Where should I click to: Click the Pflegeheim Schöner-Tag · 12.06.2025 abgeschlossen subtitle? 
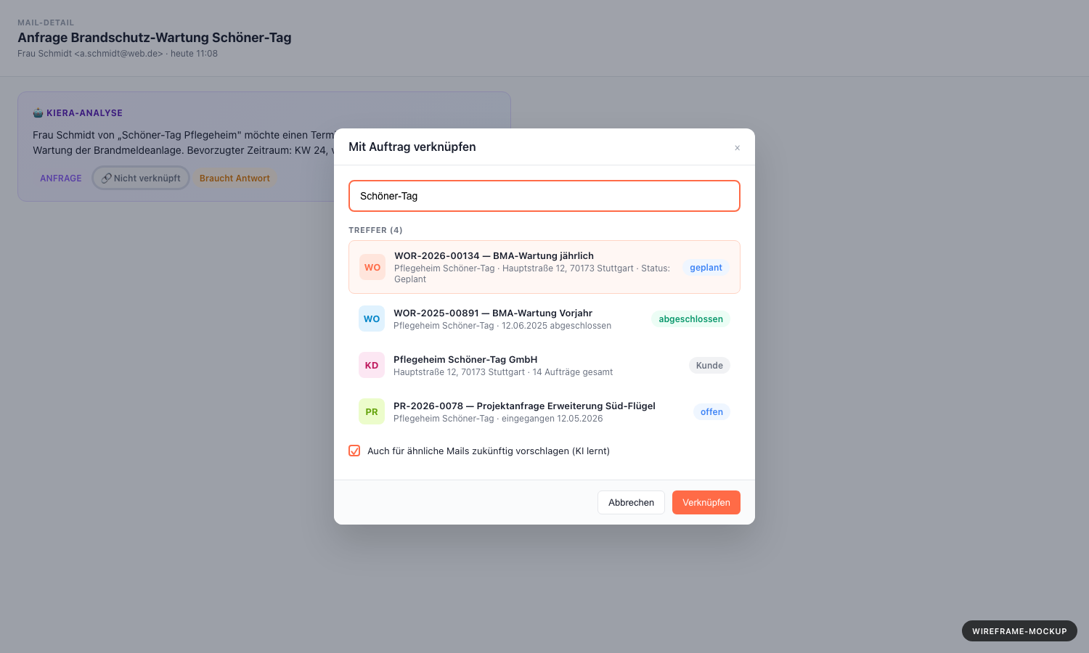(x=502, y=326)
